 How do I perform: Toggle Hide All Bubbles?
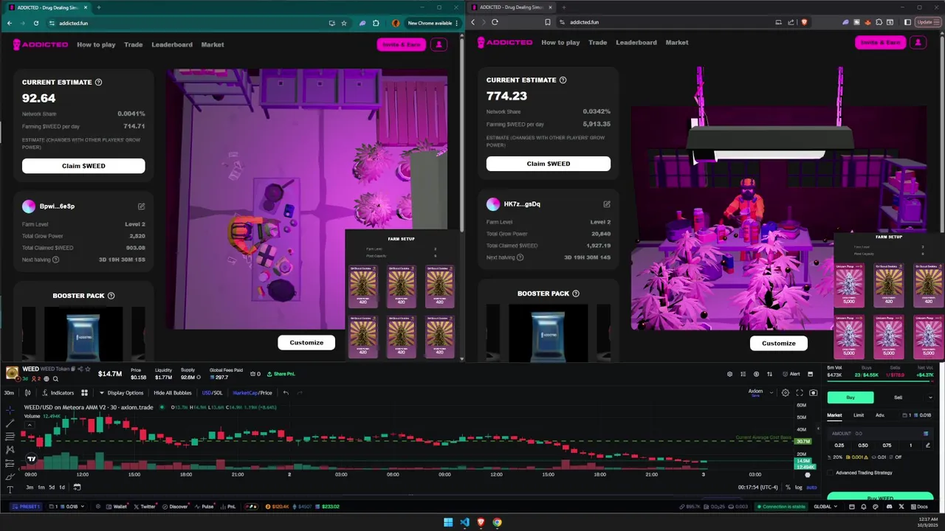coord(172,393)
